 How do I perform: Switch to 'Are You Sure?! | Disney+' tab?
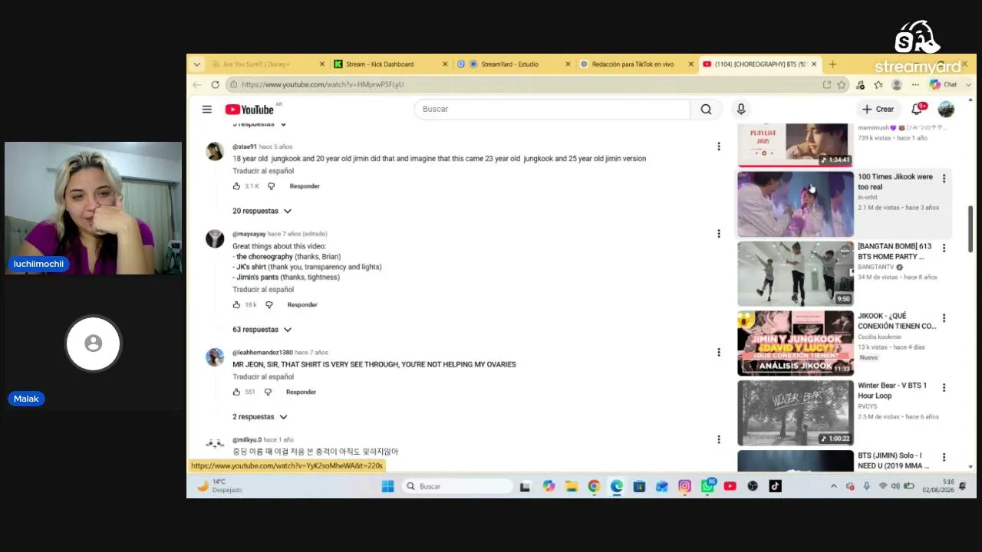(266, 64)
